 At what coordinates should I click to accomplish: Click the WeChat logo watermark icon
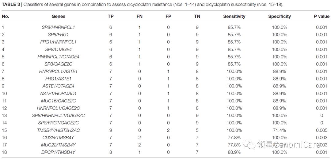(x=250, y=144)
